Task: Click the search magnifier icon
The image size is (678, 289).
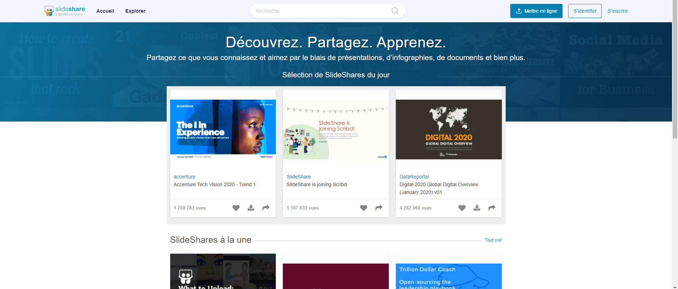Action: 395,11
